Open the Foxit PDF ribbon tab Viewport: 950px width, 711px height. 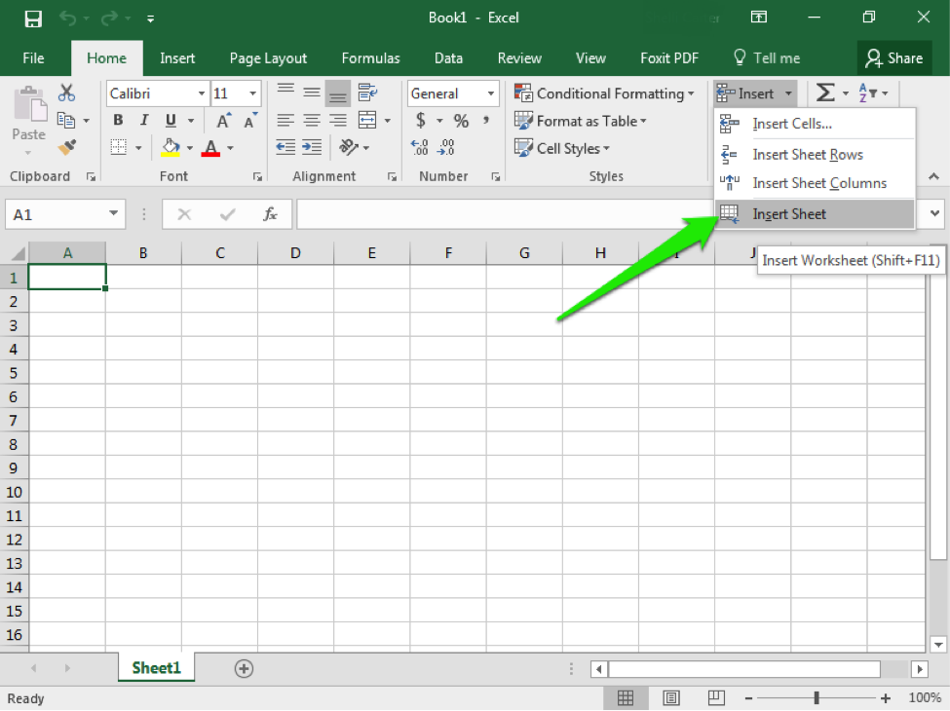pyautogui.click(x=669, y=57)
